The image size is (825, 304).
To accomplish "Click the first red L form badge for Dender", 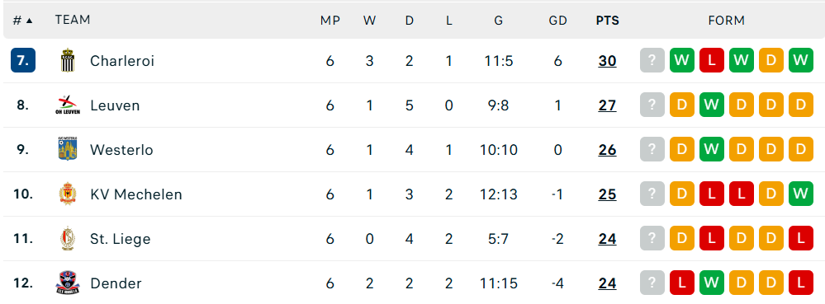I will pos(682,283).
